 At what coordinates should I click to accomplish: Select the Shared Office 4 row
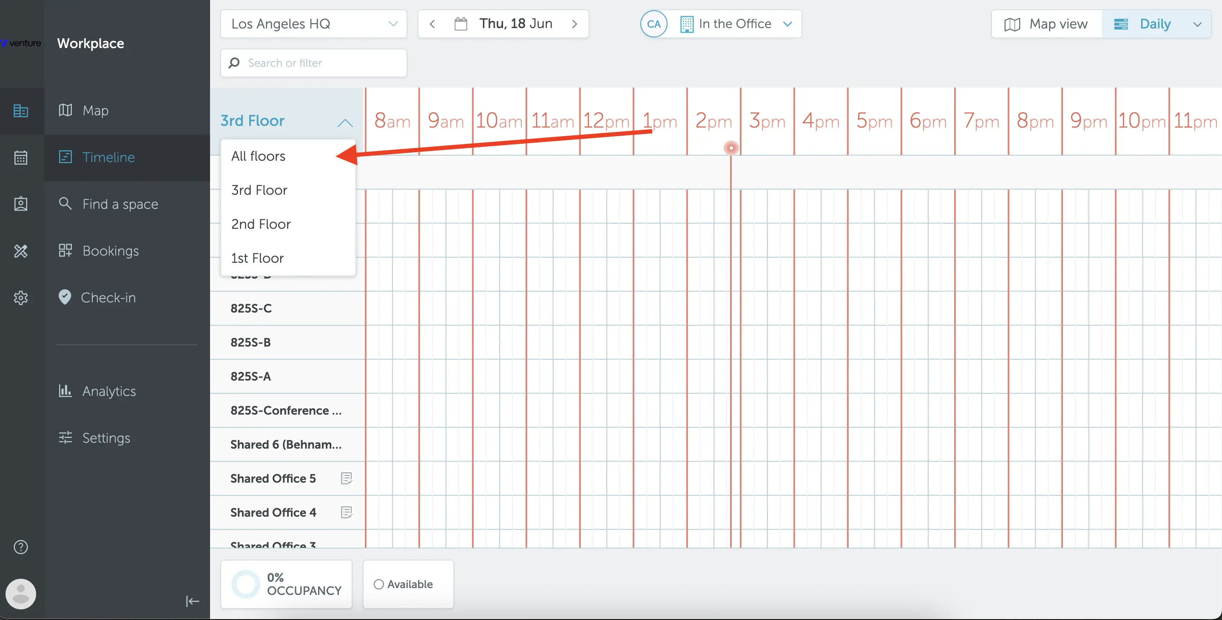(287, 512)
